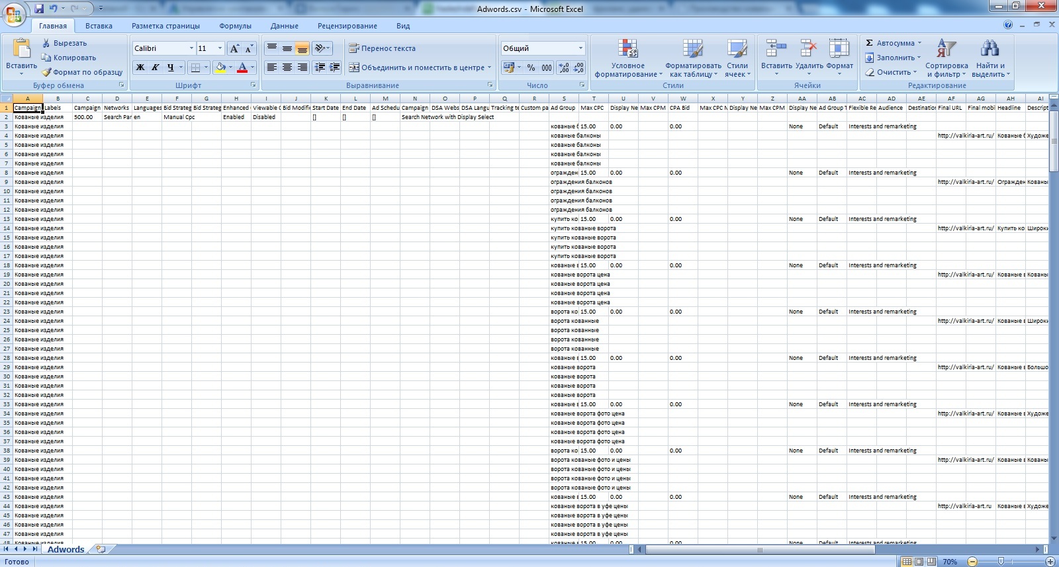1059x567 pixels.
Task: Open the Customize Quick Access Toolbar arrow
Action: point(101,9)
